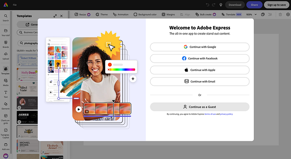Viewport: 291px width, 159px height.
Task: Click the Generate button in Templates
Action: tap(28, 25)
